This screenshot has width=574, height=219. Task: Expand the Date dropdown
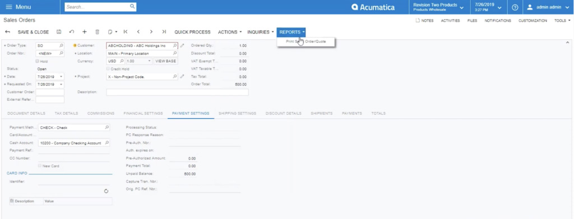[x=61, y=77]
